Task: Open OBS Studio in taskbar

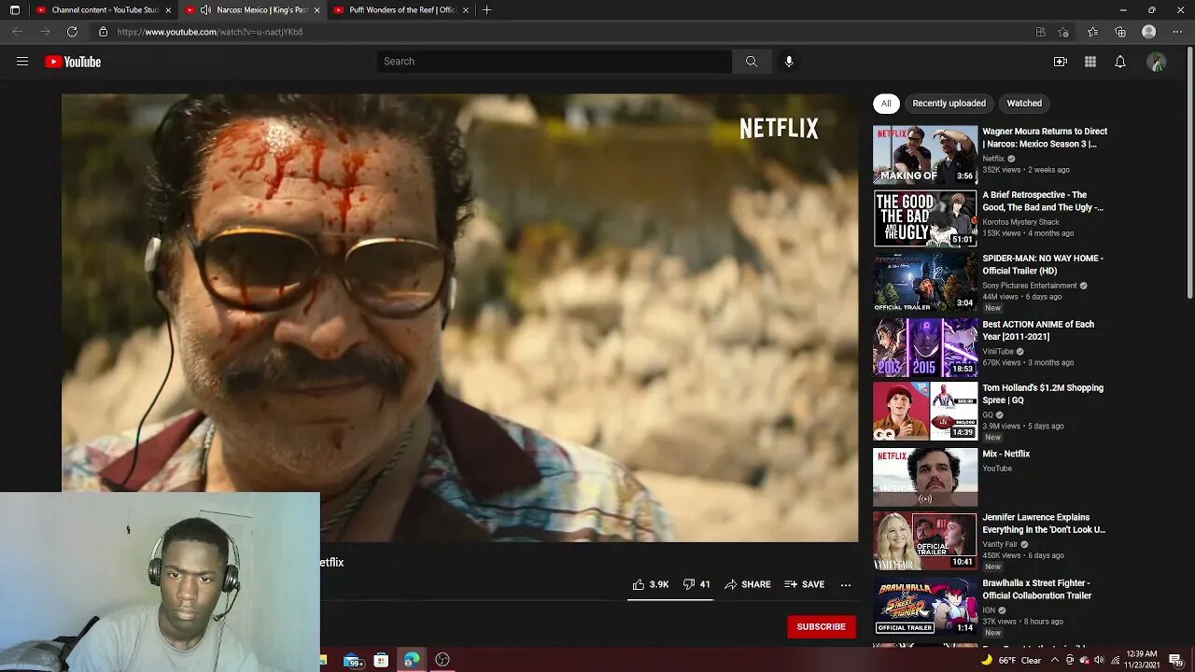Action: click(x=443, y=660)
